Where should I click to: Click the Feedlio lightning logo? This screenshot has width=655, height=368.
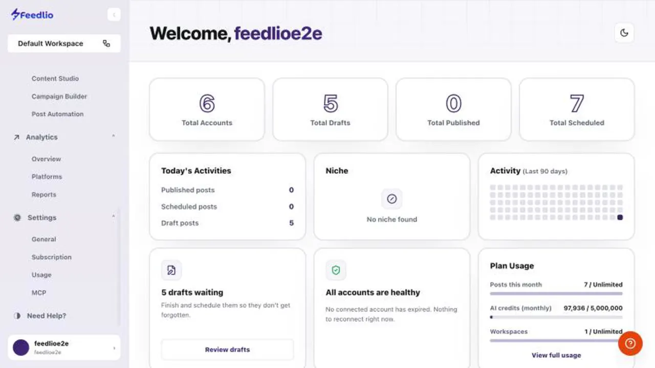(x=16, y=14)
